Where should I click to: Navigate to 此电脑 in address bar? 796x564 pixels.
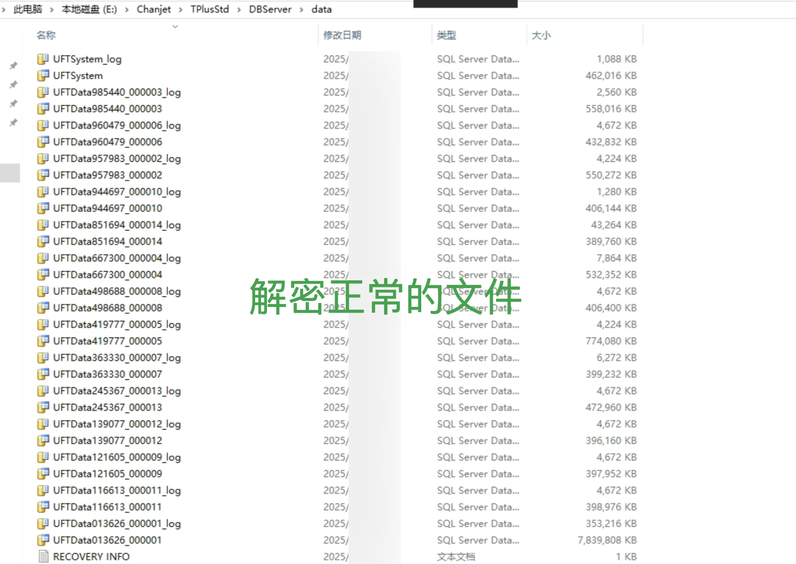(x=28, y=9)
